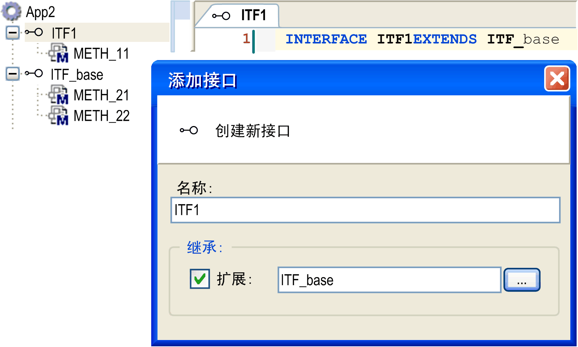This screenshot has width=578, height=347.
Task: Select the App2 label in the tree
Action: click(x=41, y=12)
